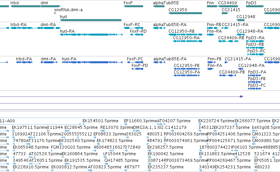Click the trbd-PA protein label
Image resolution: width=280 pixels, height=172 pixels.
pos(24,59)
